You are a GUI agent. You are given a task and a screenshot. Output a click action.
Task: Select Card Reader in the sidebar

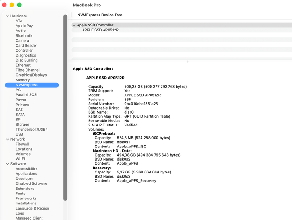click(x=26, y=46)
